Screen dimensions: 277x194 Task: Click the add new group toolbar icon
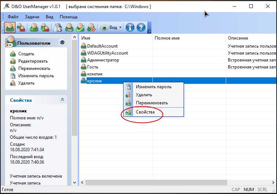tap(45, 27)
